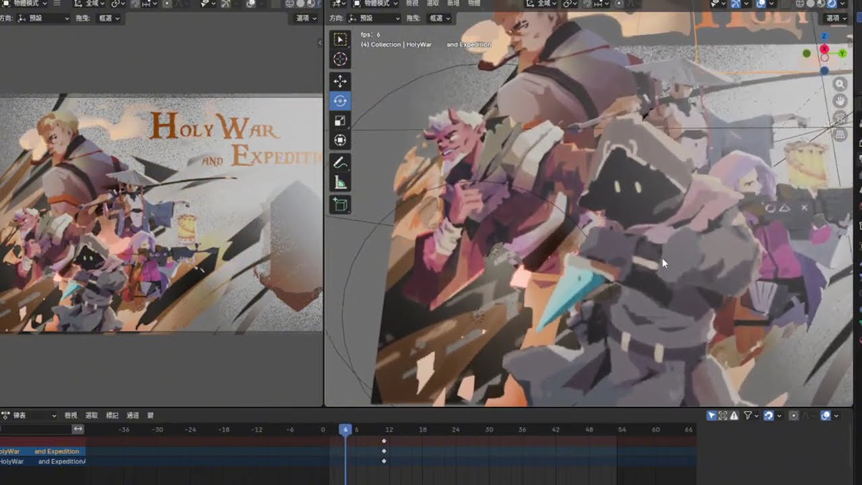Open the orientation 預設 dropdown in the right viewport
This screenshot has height=485, width=862.
(x=375, y=18)
